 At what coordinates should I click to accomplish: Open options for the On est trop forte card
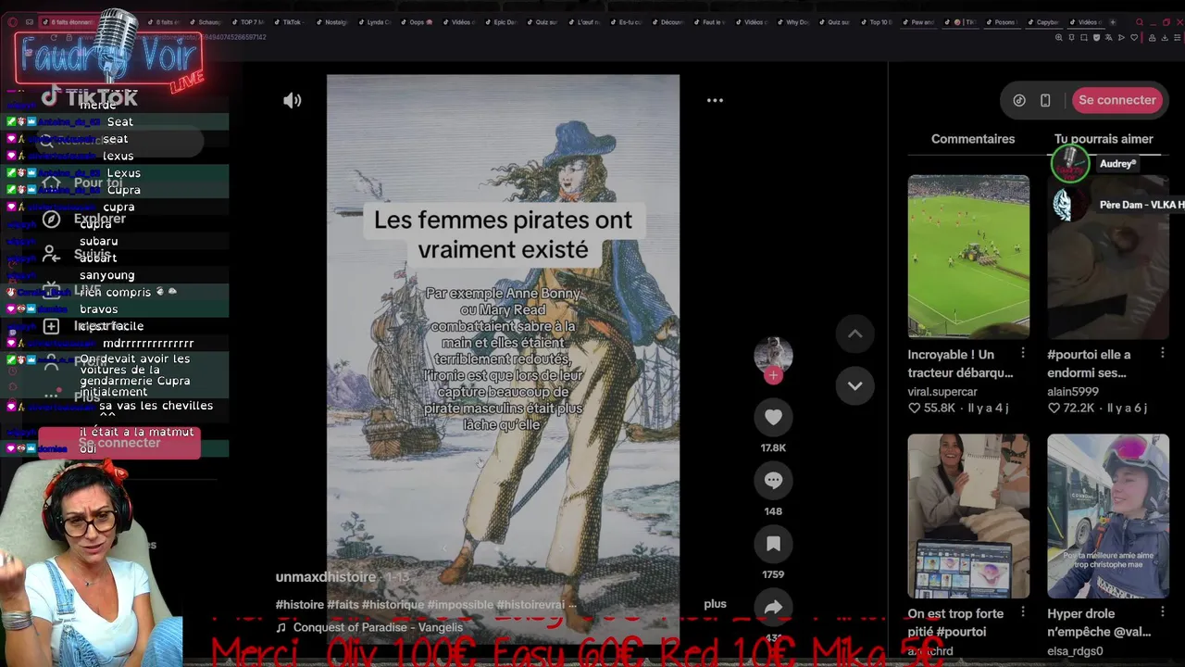(1023, 612)
